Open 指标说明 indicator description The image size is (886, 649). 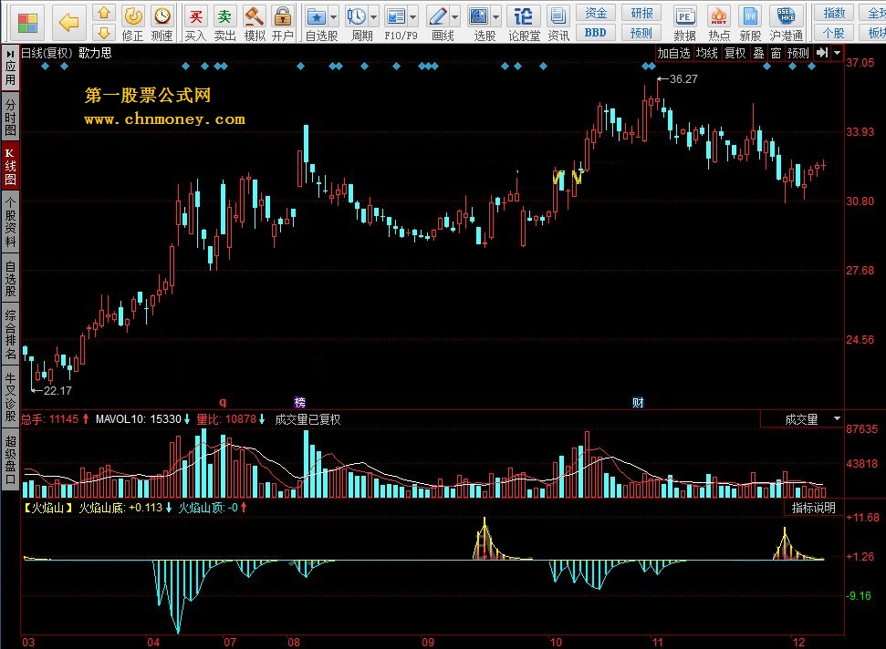point(813,508)
